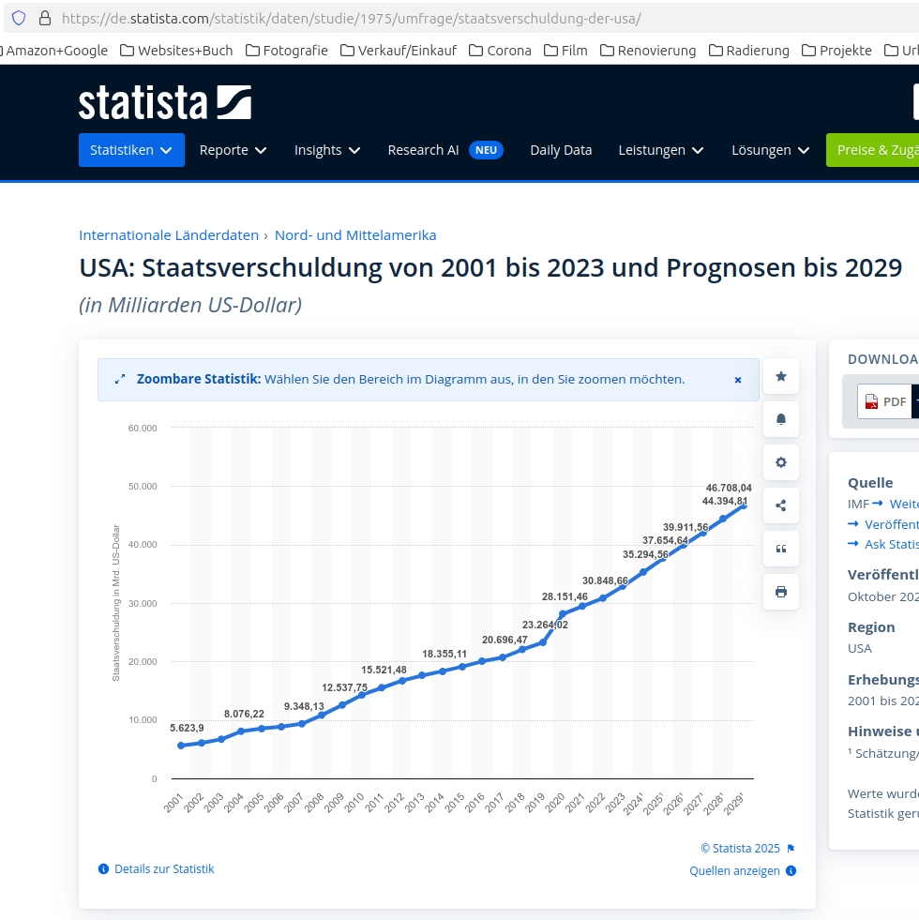Expand the Statistiken dropdown menu
919x920 pixels.
[x=131, y=150]
